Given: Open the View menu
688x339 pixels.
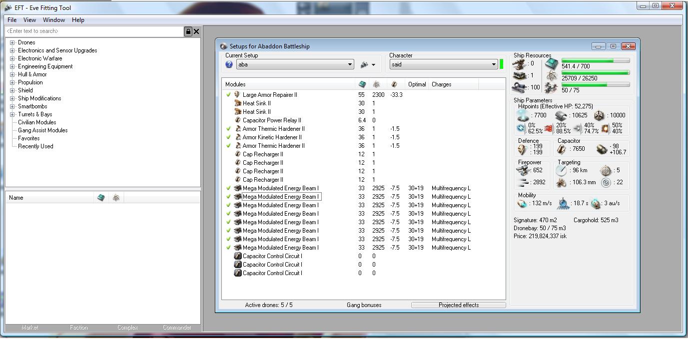Looking at the screenshot, I should pos(29,20).
